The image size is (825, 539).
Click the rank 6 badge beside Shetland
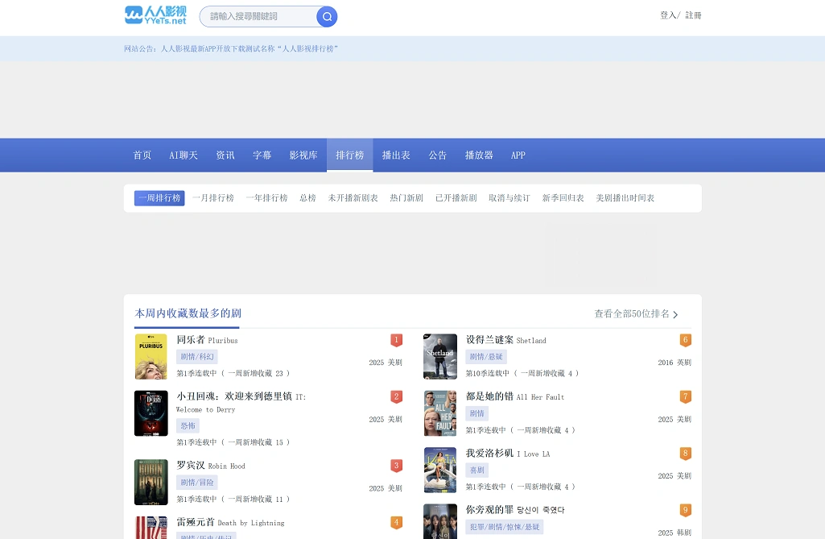point(685,340)
